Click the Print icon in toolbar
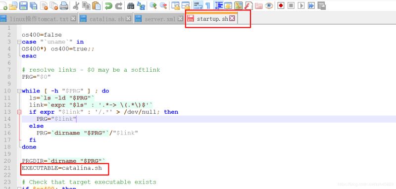The height and width of the screenshot is (189, 396). [x=64, y=5]
